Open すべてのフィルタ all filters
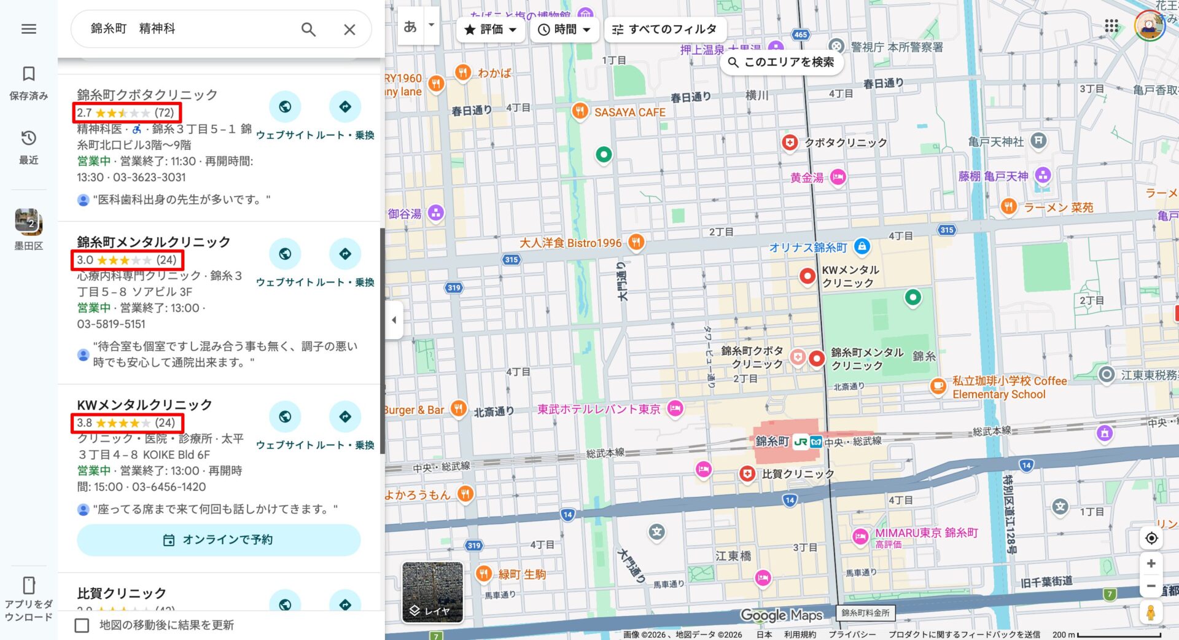The image size is (1179, 640). point(666,29)
